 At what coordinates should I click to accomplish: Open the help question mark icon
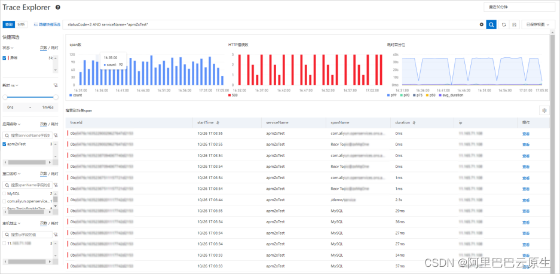58,7
